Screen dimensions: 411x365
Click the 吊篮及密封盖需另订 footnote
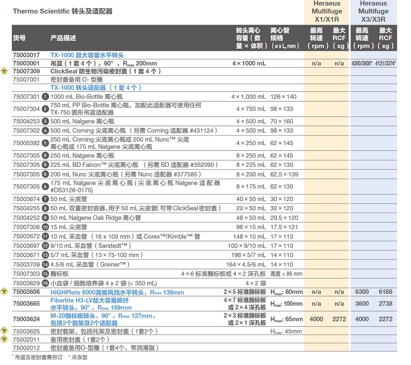coord(38,357)
